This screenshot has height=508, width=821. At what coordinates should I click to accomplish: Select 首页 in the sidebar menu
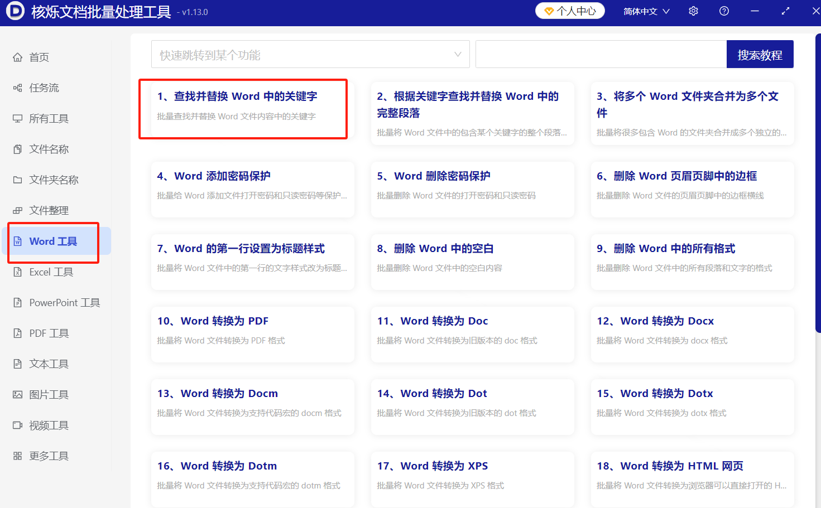coord(18,57)
